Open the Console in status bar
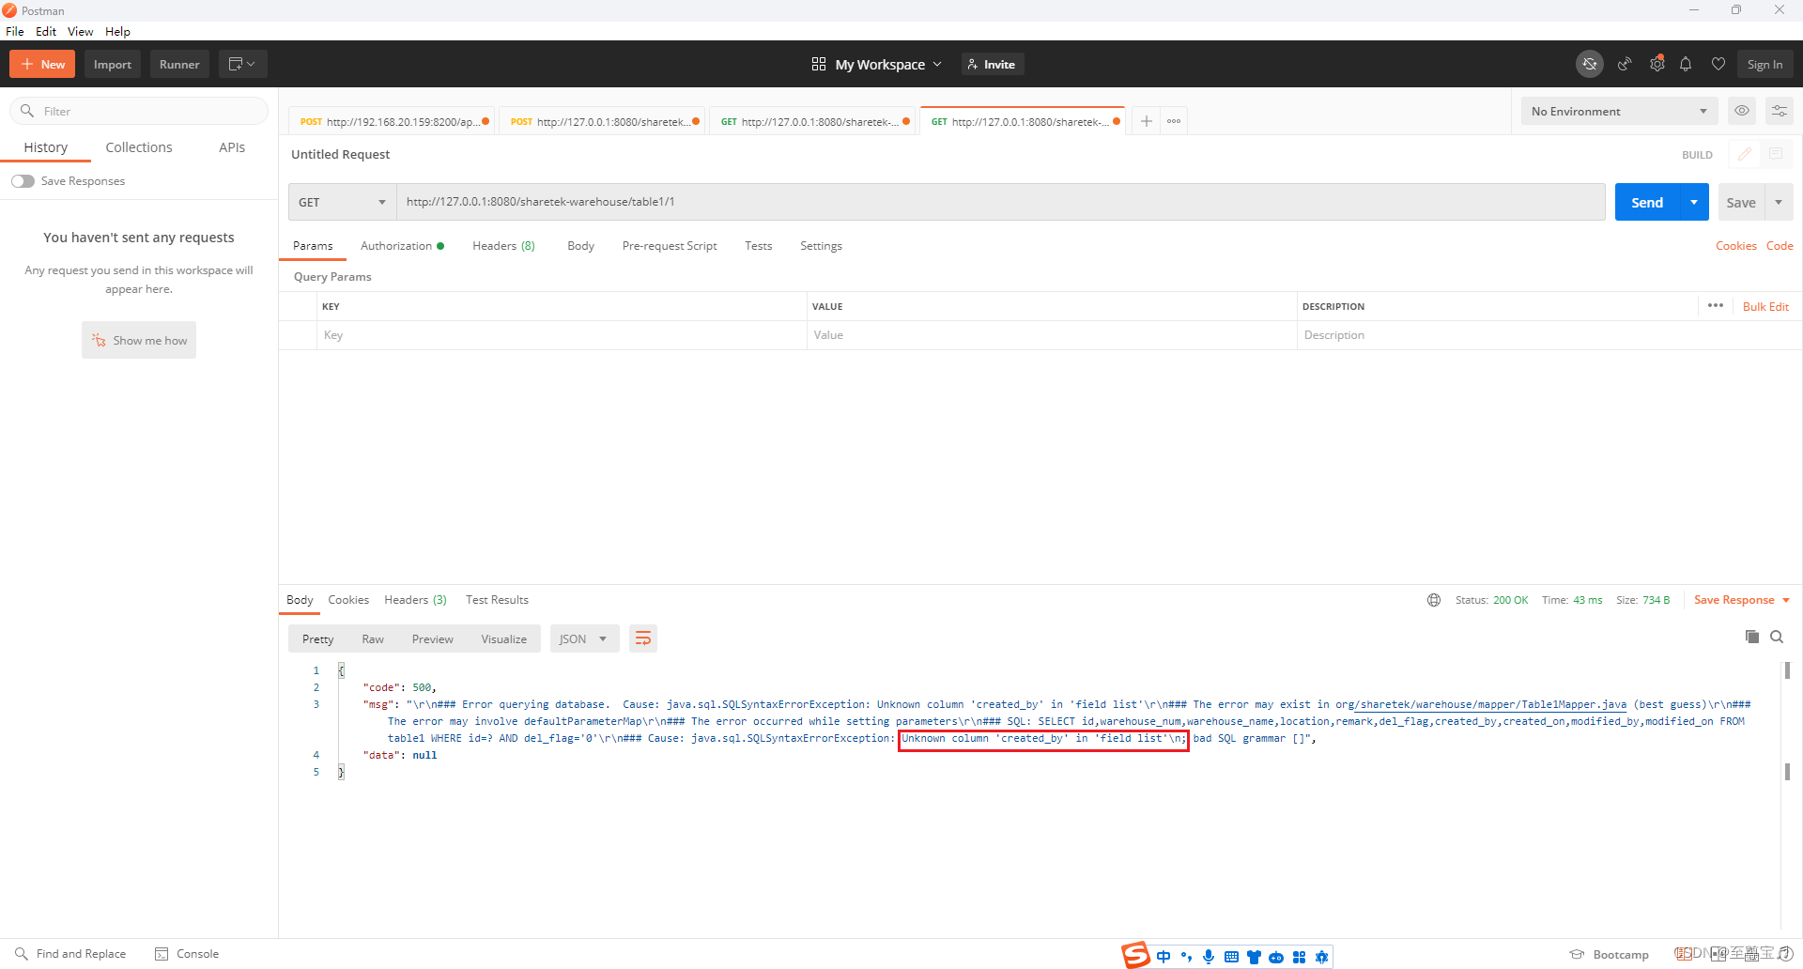Viewport: 1803px width, 969px height. point(187,954)
